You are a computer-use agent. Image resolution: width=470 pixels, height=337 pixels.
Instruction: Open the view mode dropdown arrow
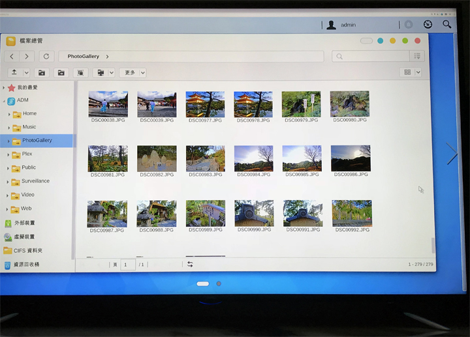[x=418, y=72]
